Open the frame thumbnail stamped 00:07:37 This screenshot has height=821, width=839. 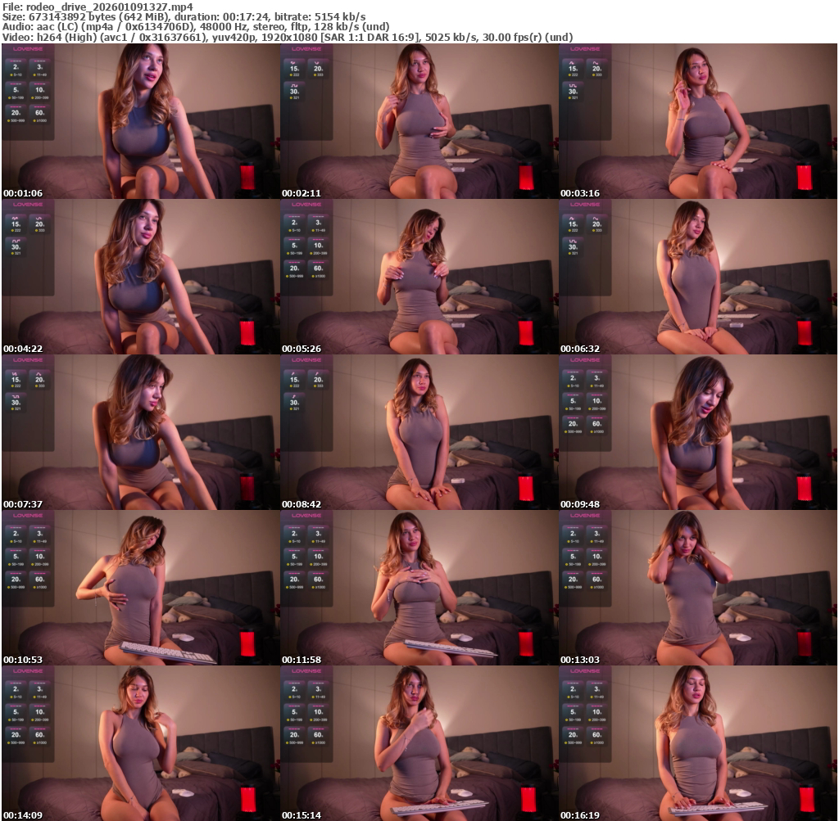pyautogui.click(x=140, y=432)
